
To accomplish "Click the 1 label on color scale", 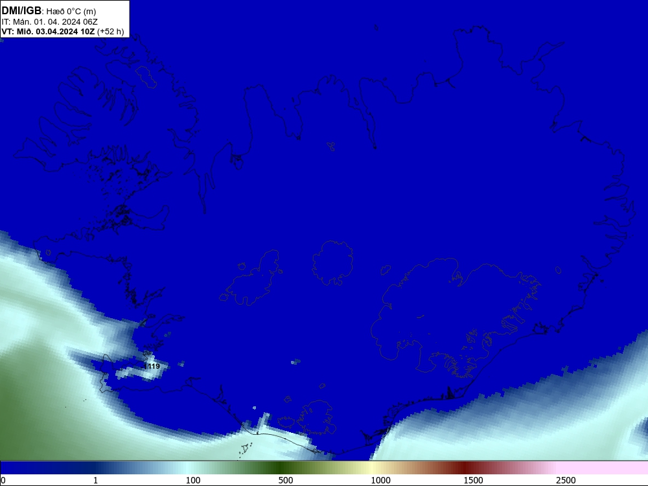I will [x=95, y=480].
